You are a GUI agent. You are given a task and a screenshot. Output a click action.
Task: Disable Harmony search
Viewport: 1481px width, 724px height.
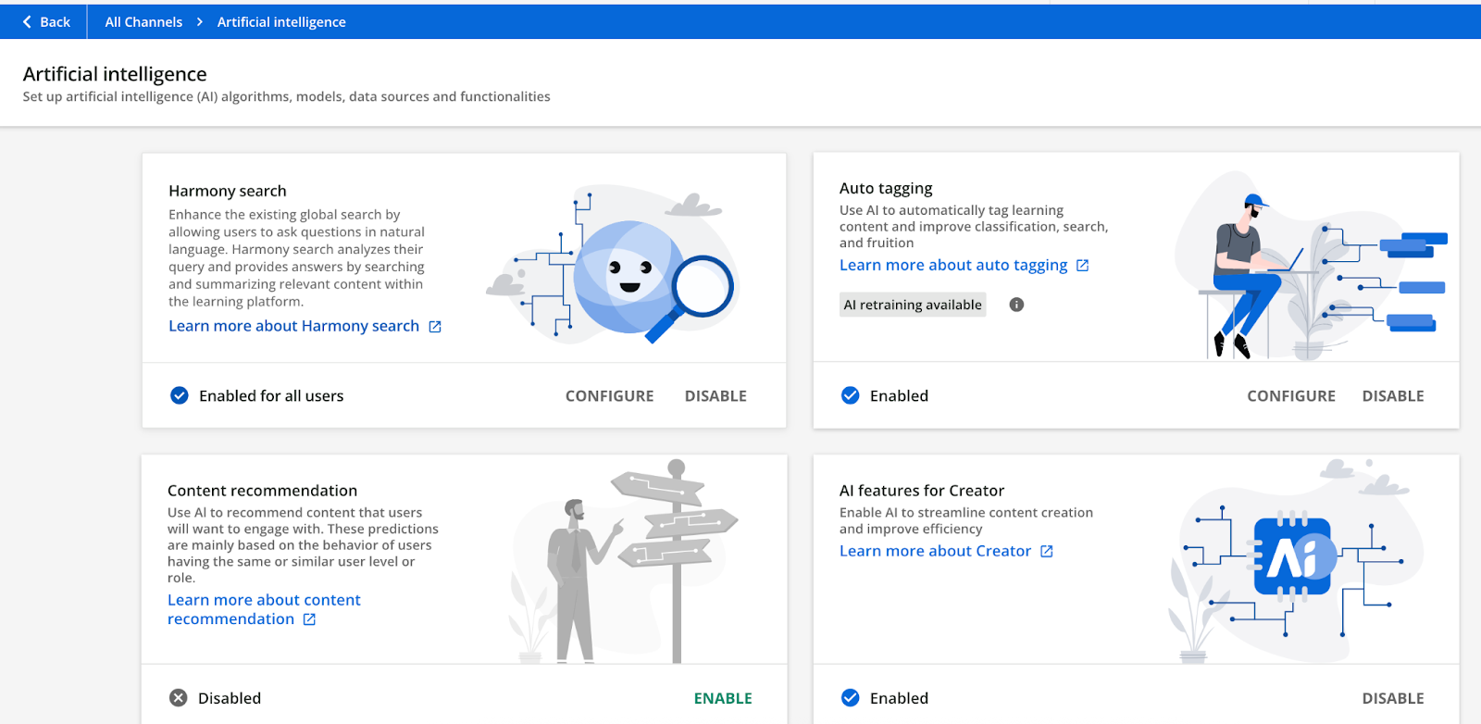click(716, 396)
